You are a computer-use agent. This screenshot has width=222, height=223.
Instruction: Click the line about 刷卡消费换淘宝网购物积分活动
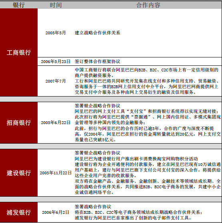point(136,159)
